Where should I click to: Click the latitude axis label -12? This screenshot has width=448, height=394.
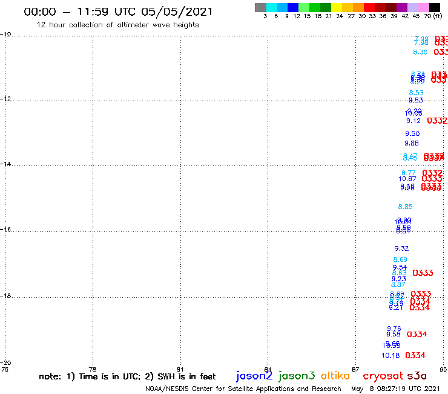(5, 99)
